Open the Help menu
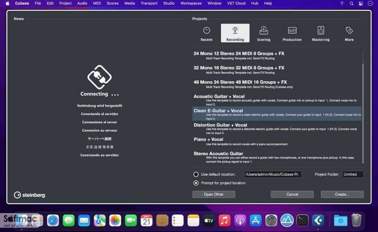 pos(268,3)
